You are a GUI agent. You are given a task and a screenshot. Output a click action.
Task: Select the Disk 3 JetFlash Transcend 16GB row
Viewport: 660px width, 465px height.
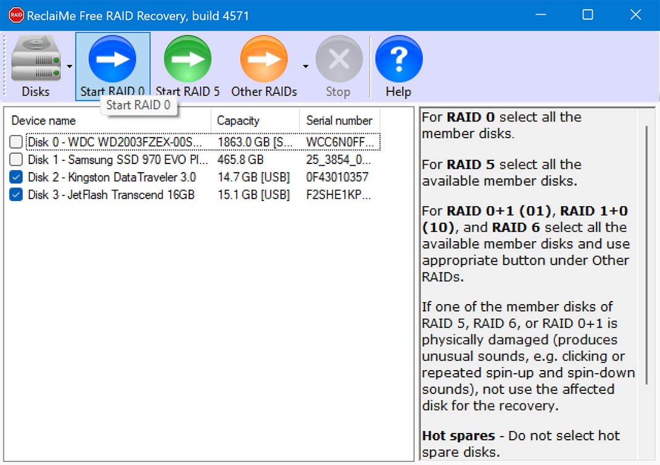[x=111, y=195]
